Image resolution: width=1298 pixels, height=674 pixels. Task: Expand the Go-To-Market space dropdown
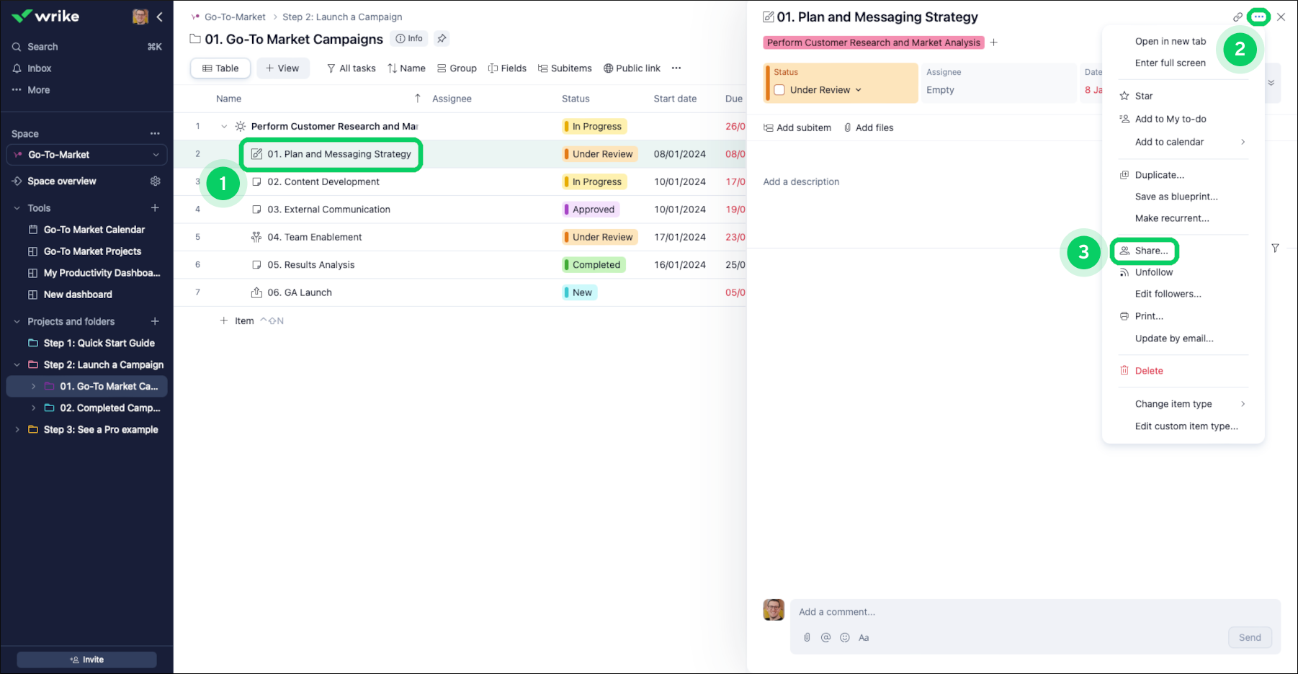(x=156, y=155)
